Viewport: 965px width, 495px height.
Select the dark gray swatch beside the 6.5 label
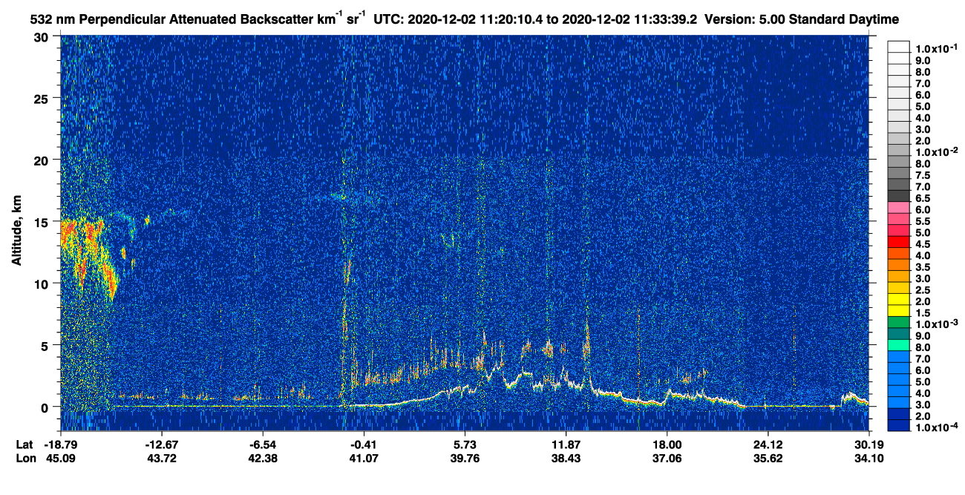point(899,197)
